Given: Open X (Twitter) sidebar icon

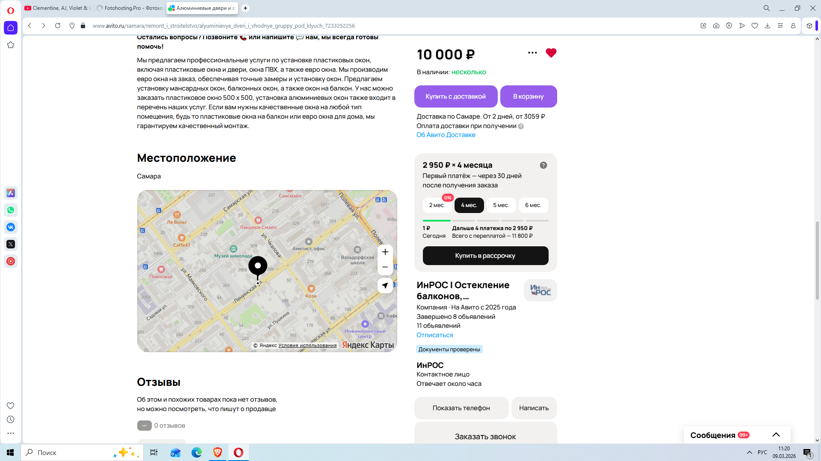Looking at the screenshot, I should 11,244.
